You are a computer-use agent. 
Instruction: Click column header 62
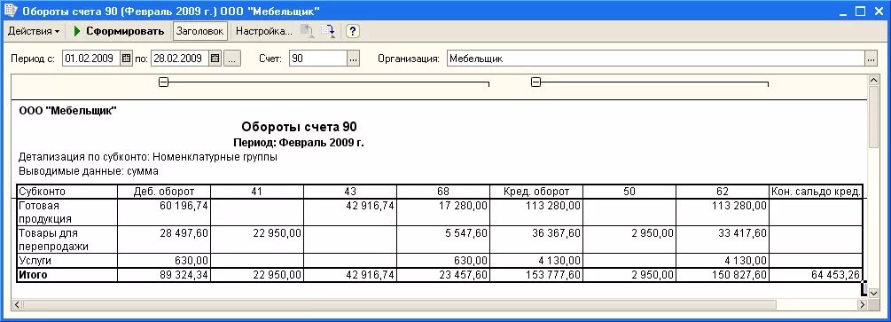[x=723, y=192]
